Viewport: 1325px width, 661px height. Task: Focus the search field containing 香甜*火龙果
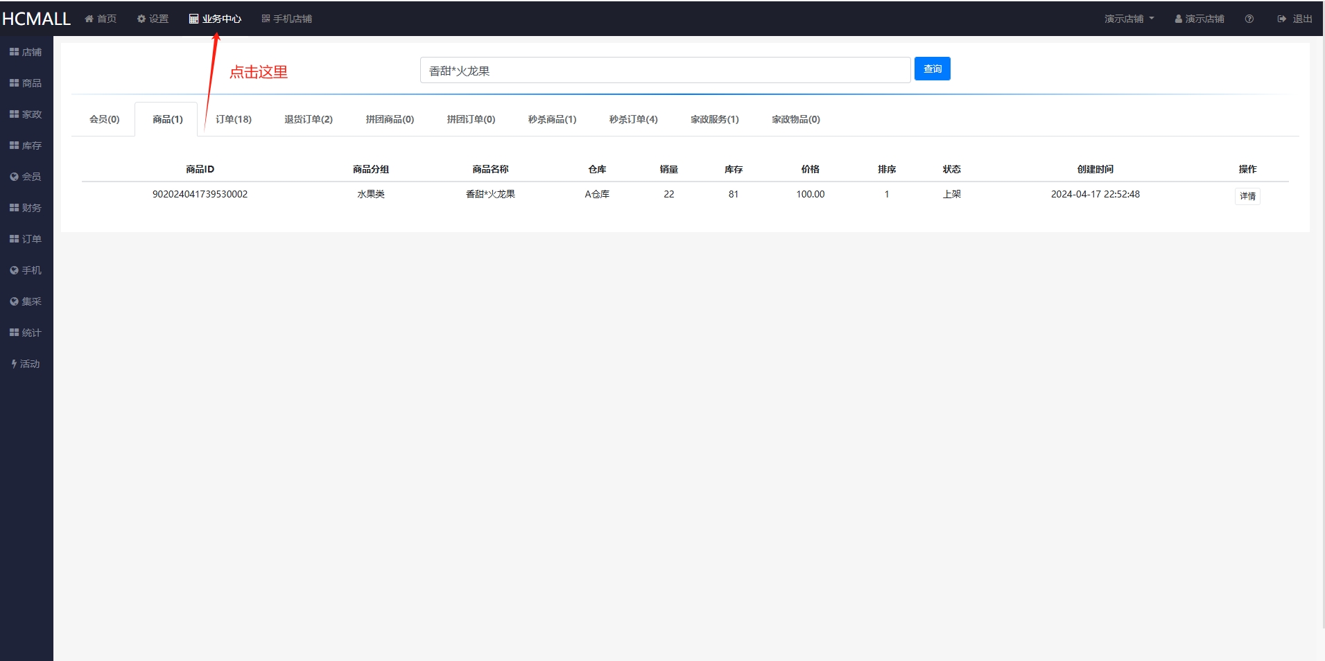click(x=665, y=70)
